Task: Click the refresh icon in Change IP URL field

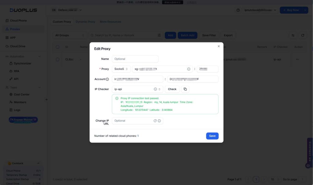Action: pyautogui.click(x=155, y=121)
